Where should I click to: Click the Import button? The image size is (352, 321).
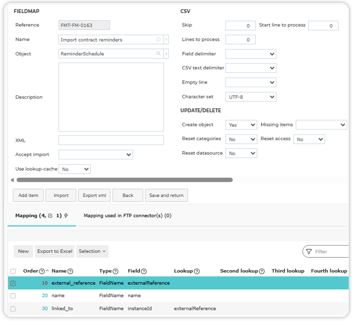[x=61, y=195]
